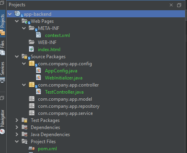The image size is (187, 153).
Task: Select the META-INF folder label
Action: pyautogui.click(x=49, y=28)
